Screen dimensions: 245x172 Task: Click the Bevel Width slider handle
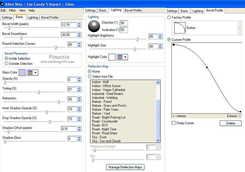coord(9,28)
